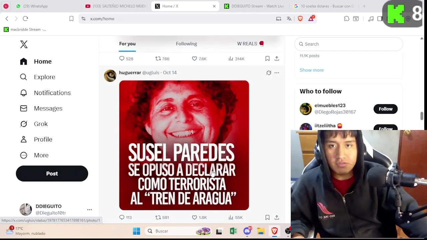Click the Post button
The height and width of the screenshot is (240, 427).
(x=52, y=173)
